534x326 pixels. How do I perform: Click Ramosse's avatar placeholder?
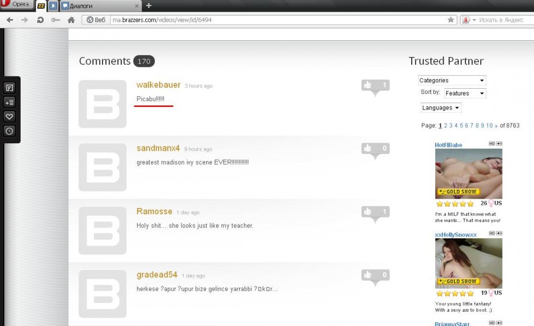(x=103, y=230)
